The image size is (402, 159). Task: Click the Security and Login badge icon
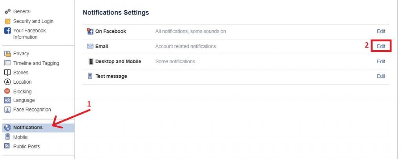pyautogui.click(x=7, y=21)
